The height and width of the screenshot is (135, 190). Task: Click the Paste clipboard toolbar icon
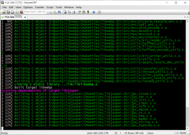click(x=55, y=12)
